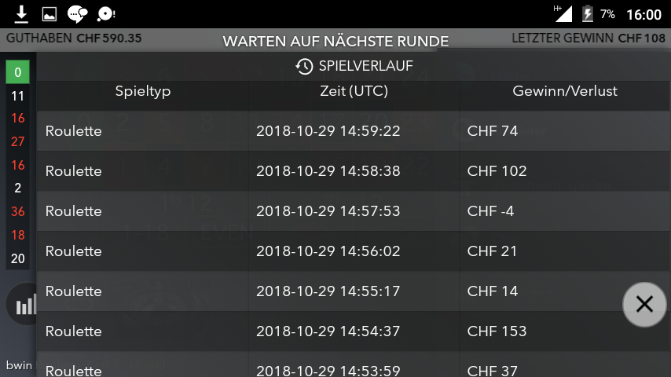Open the round with CHF 102 win
This screenshot has width=671, height=377.
(x=354, y=170)
